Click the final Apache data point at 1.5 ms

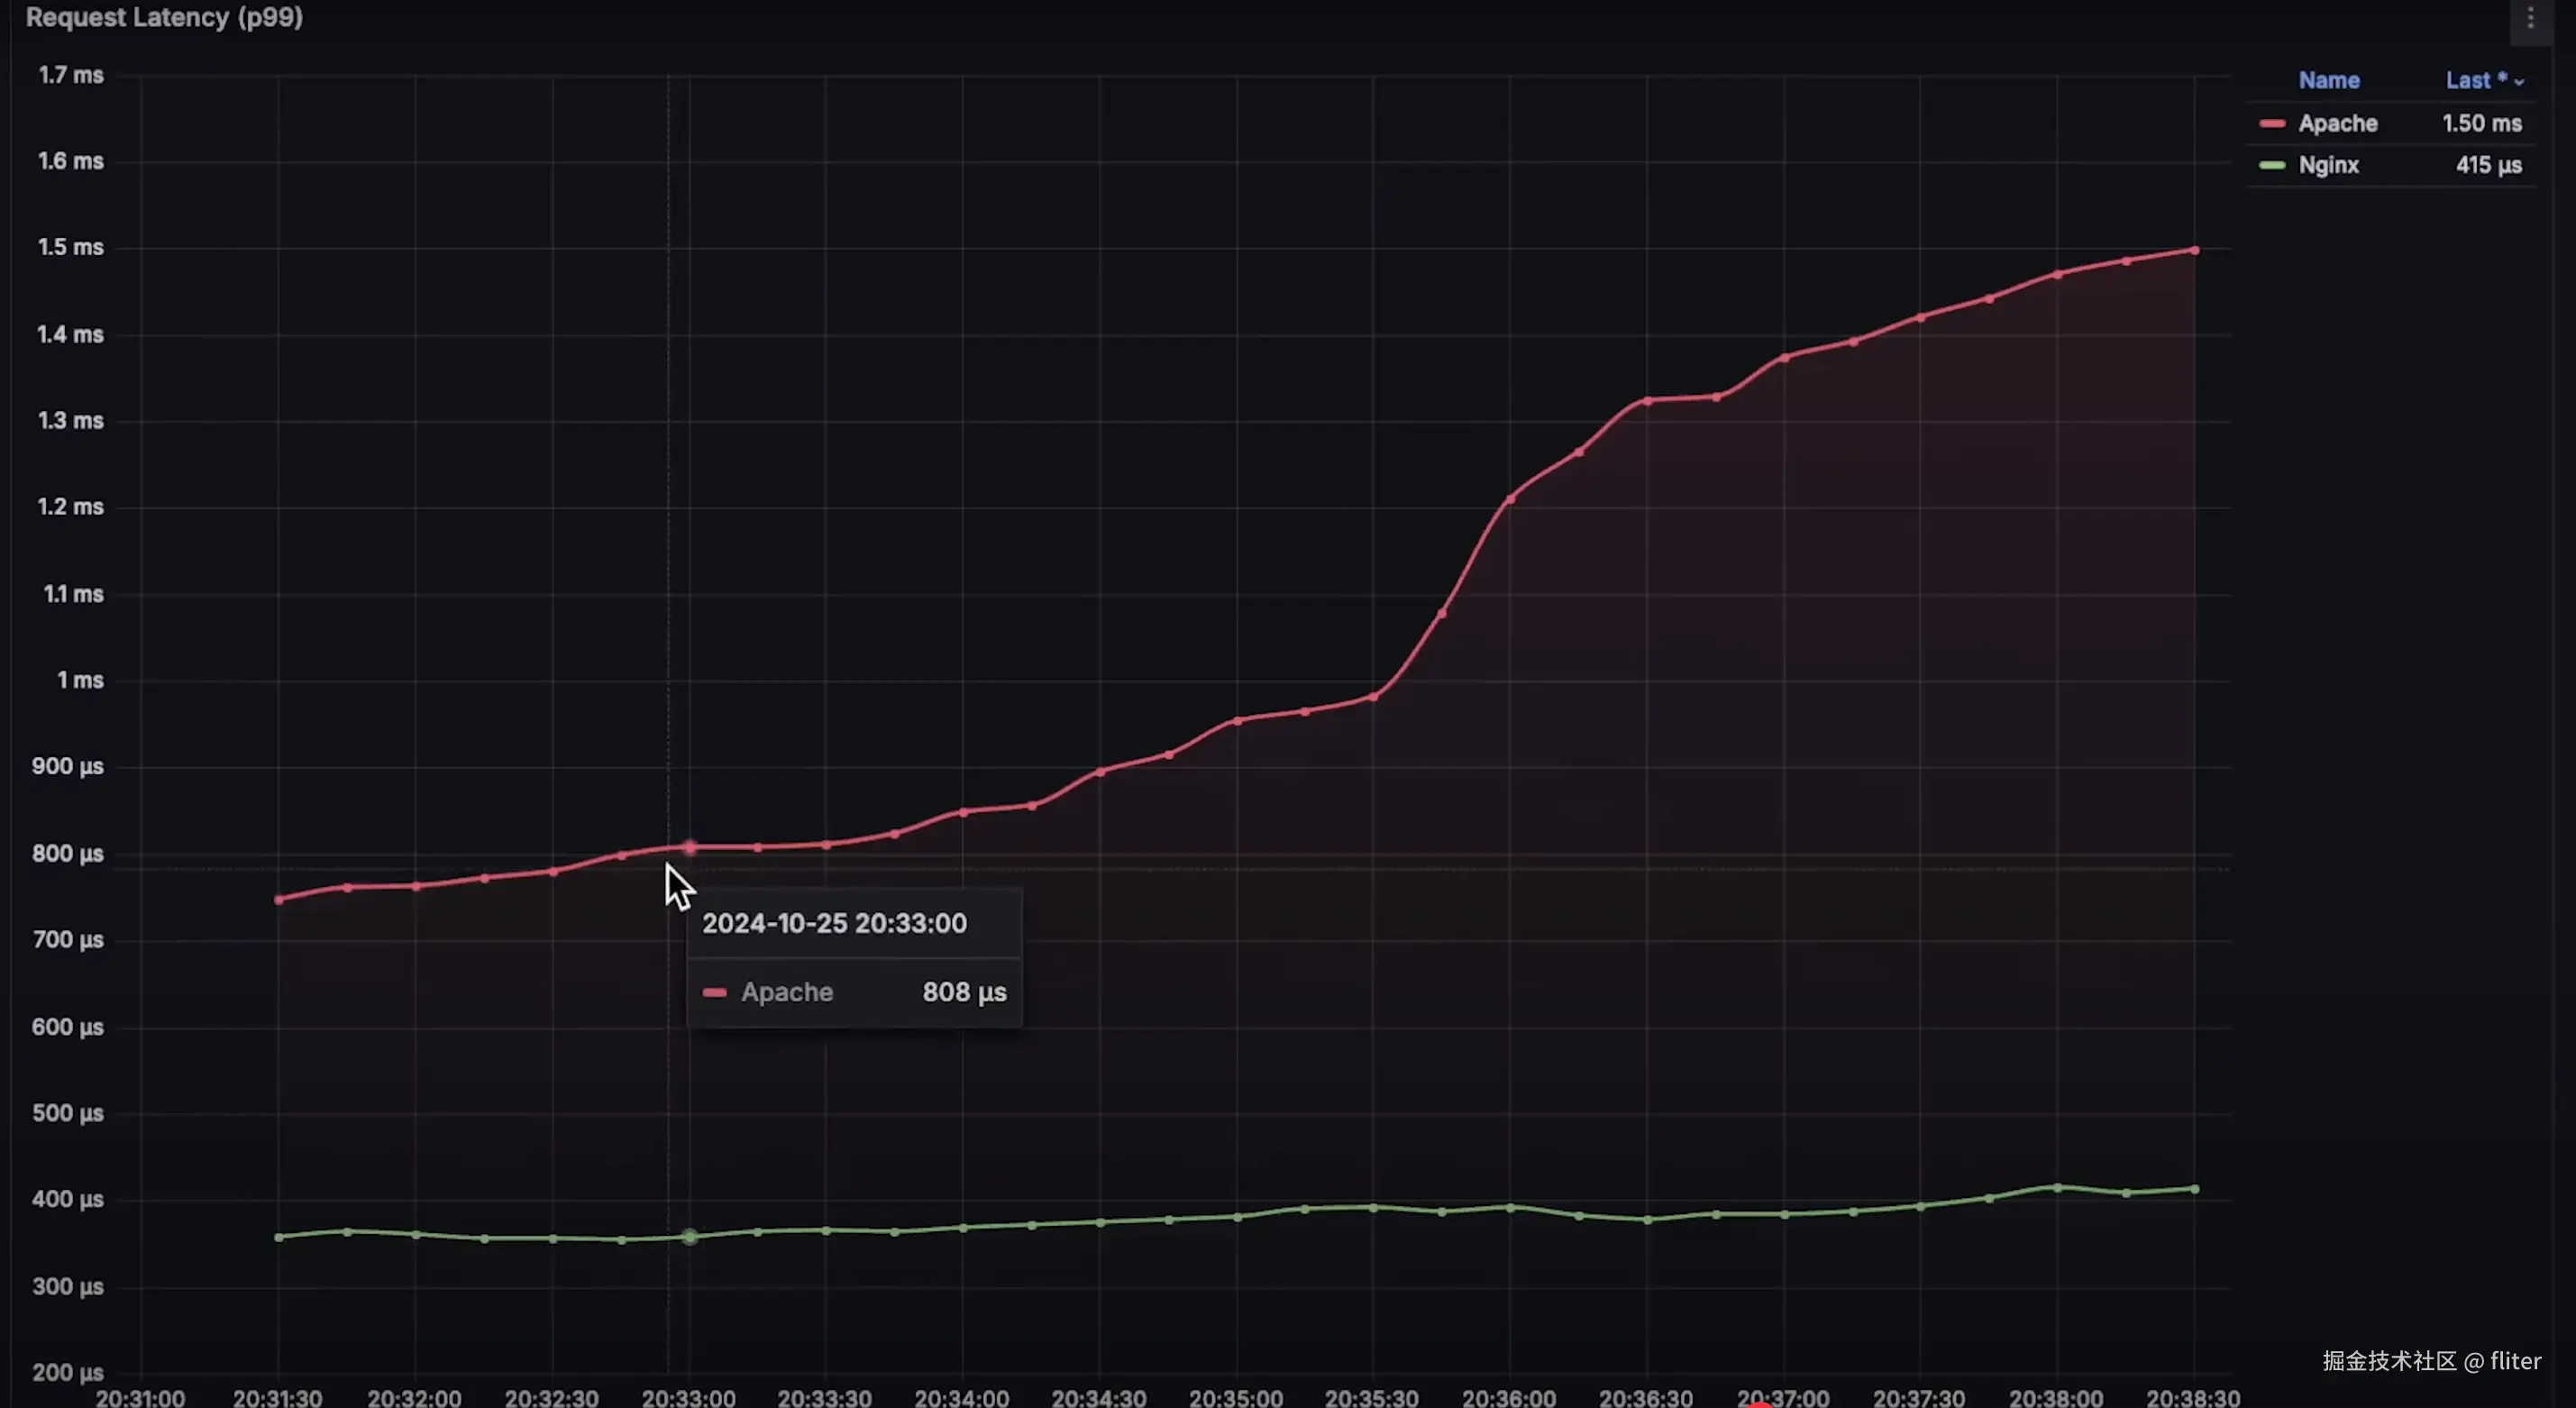click(x=2194, y=250)
